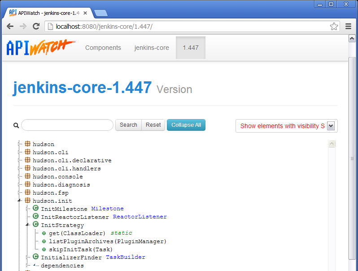This screenshot has width=358, height=271.
Task: Click the hudson.diagnosis package icon
Action: (27, 184)
